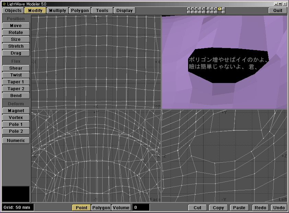Pick the Twist flex tool
289x213 pixels.
pos(16,75)
